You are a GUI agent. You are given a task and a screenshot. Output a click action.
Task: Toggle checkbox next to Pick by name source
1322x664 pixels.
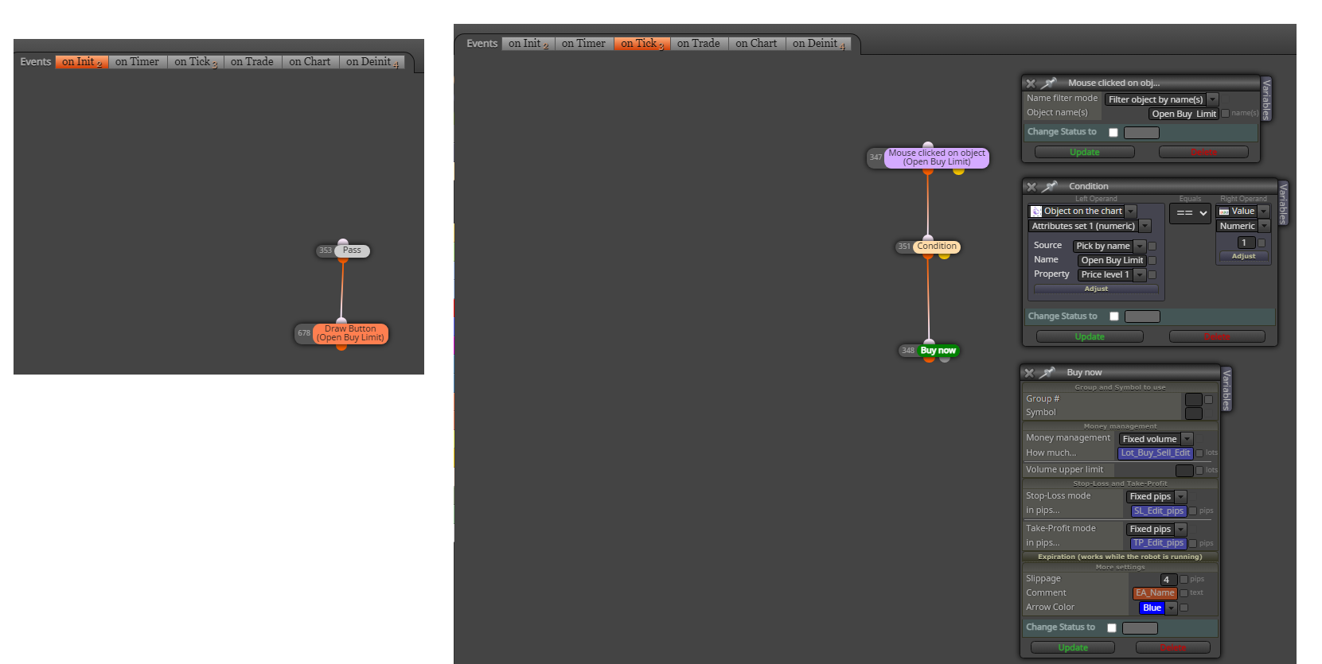point(1152,247)
